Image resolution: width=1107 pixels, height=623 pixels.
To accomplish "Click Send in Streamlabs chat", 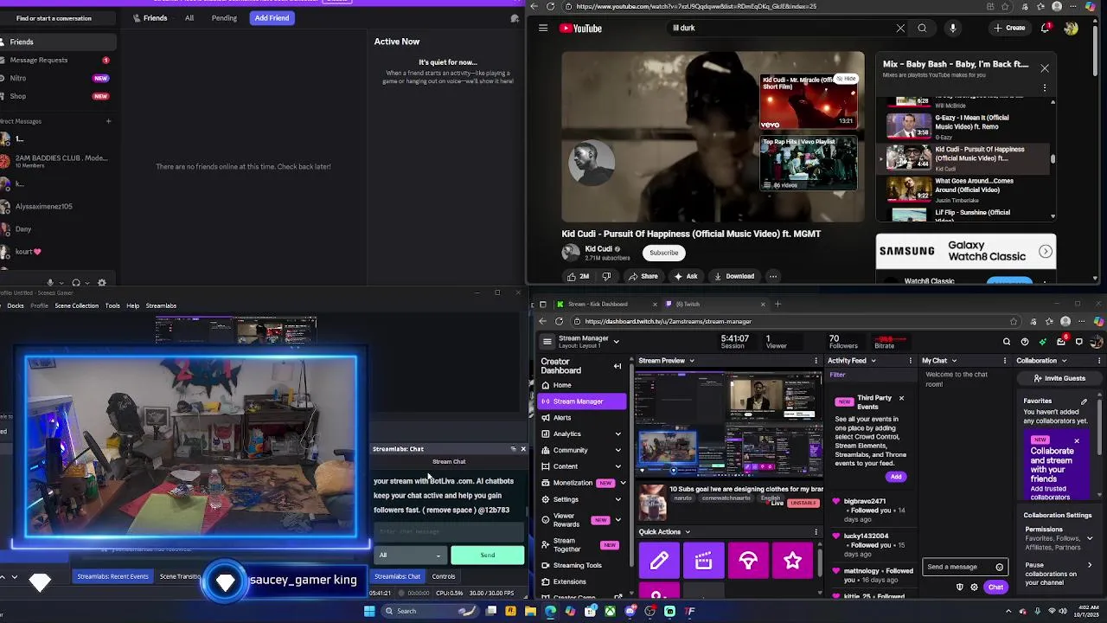I will [488, 555].
